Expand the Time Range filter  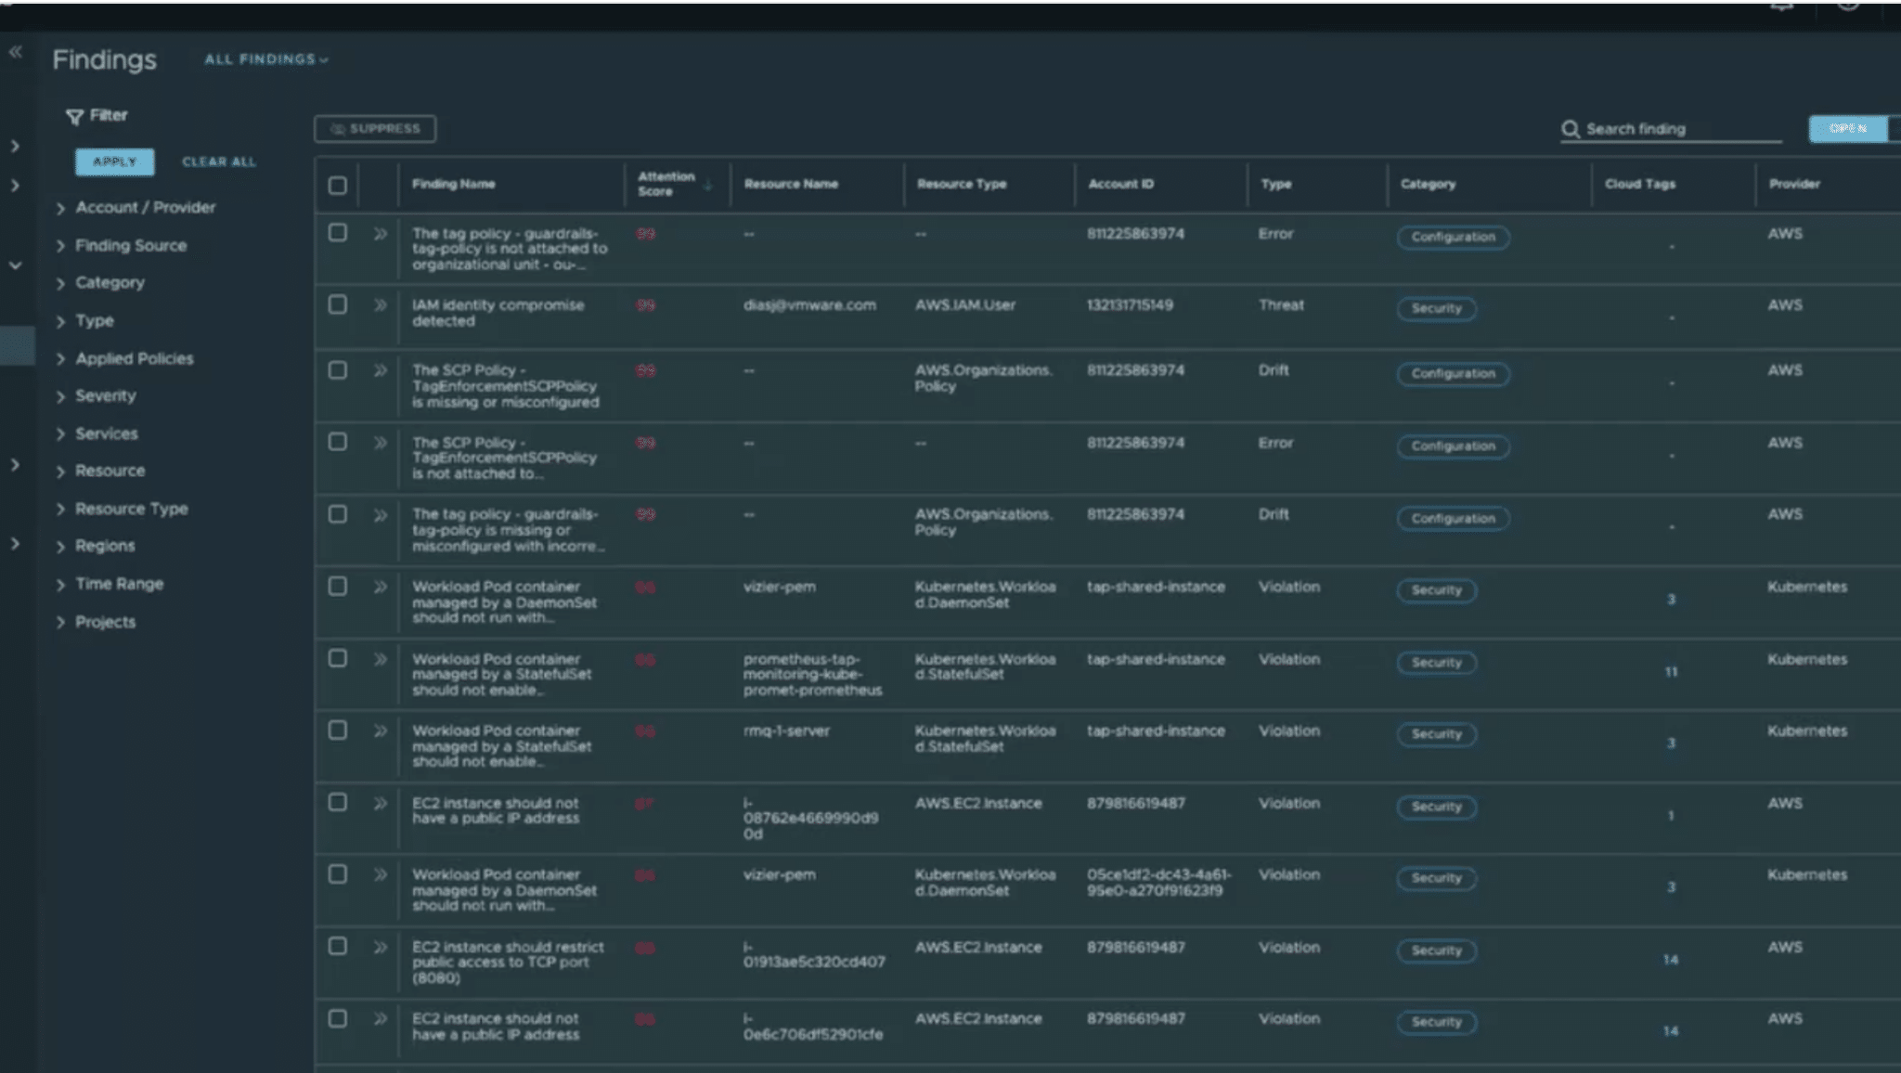click(x=61, y=585)
